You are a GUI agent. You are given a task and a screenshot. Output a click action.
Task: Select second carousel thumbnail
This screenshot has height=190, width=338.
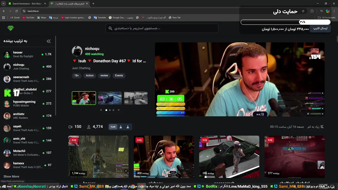110,98
